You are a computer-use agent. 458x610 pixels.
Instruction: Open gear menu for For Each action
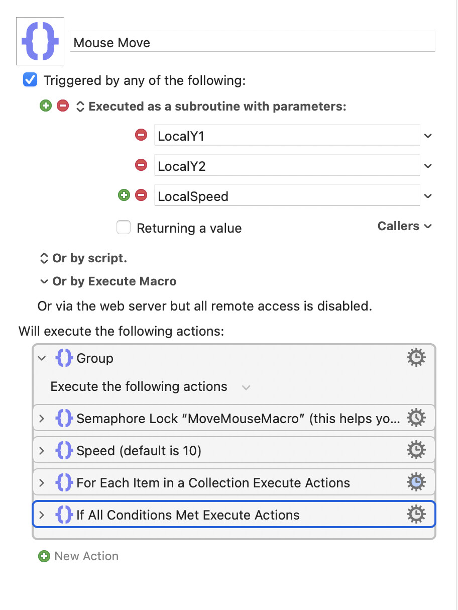coord(416,483)
